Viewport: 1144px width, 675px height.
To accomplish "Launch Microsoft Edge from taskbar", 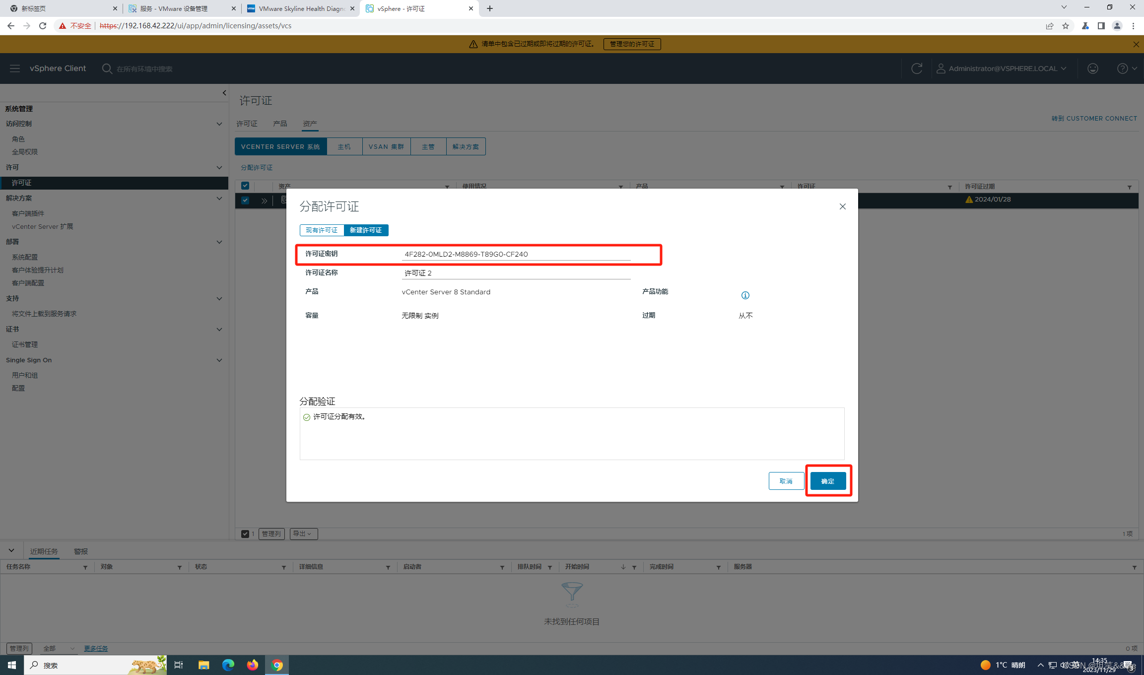I will [x=228, y=665].
